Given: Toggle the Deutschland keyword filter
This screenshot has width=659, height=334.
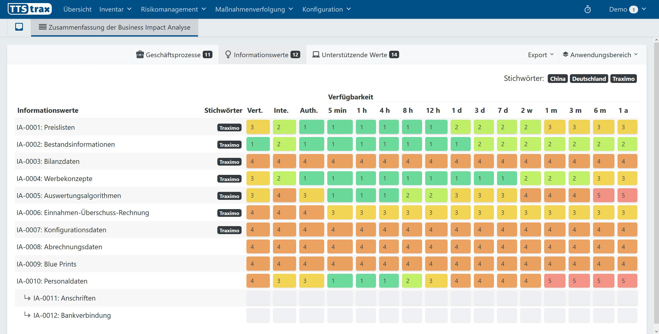Looking at the screenshot, I should click(589, 79).
